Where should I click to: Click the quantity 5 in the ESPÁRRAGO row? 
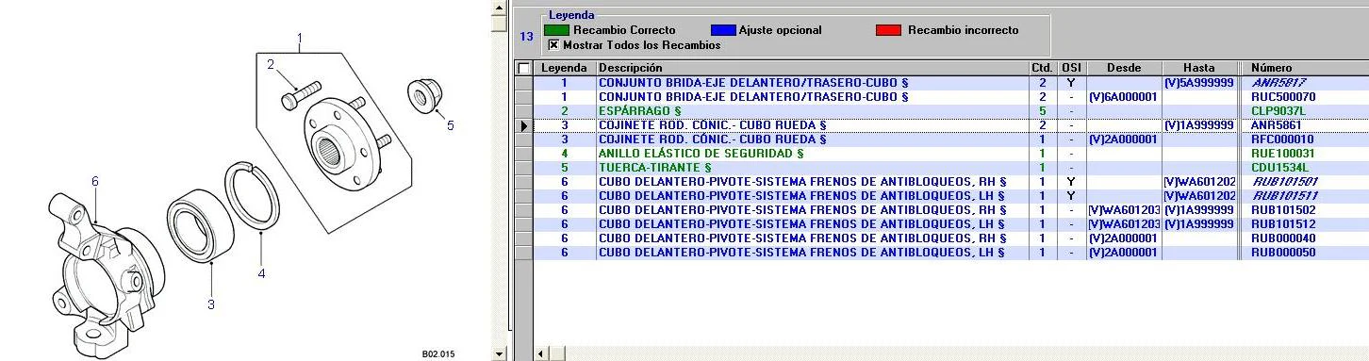(1042, 111)
